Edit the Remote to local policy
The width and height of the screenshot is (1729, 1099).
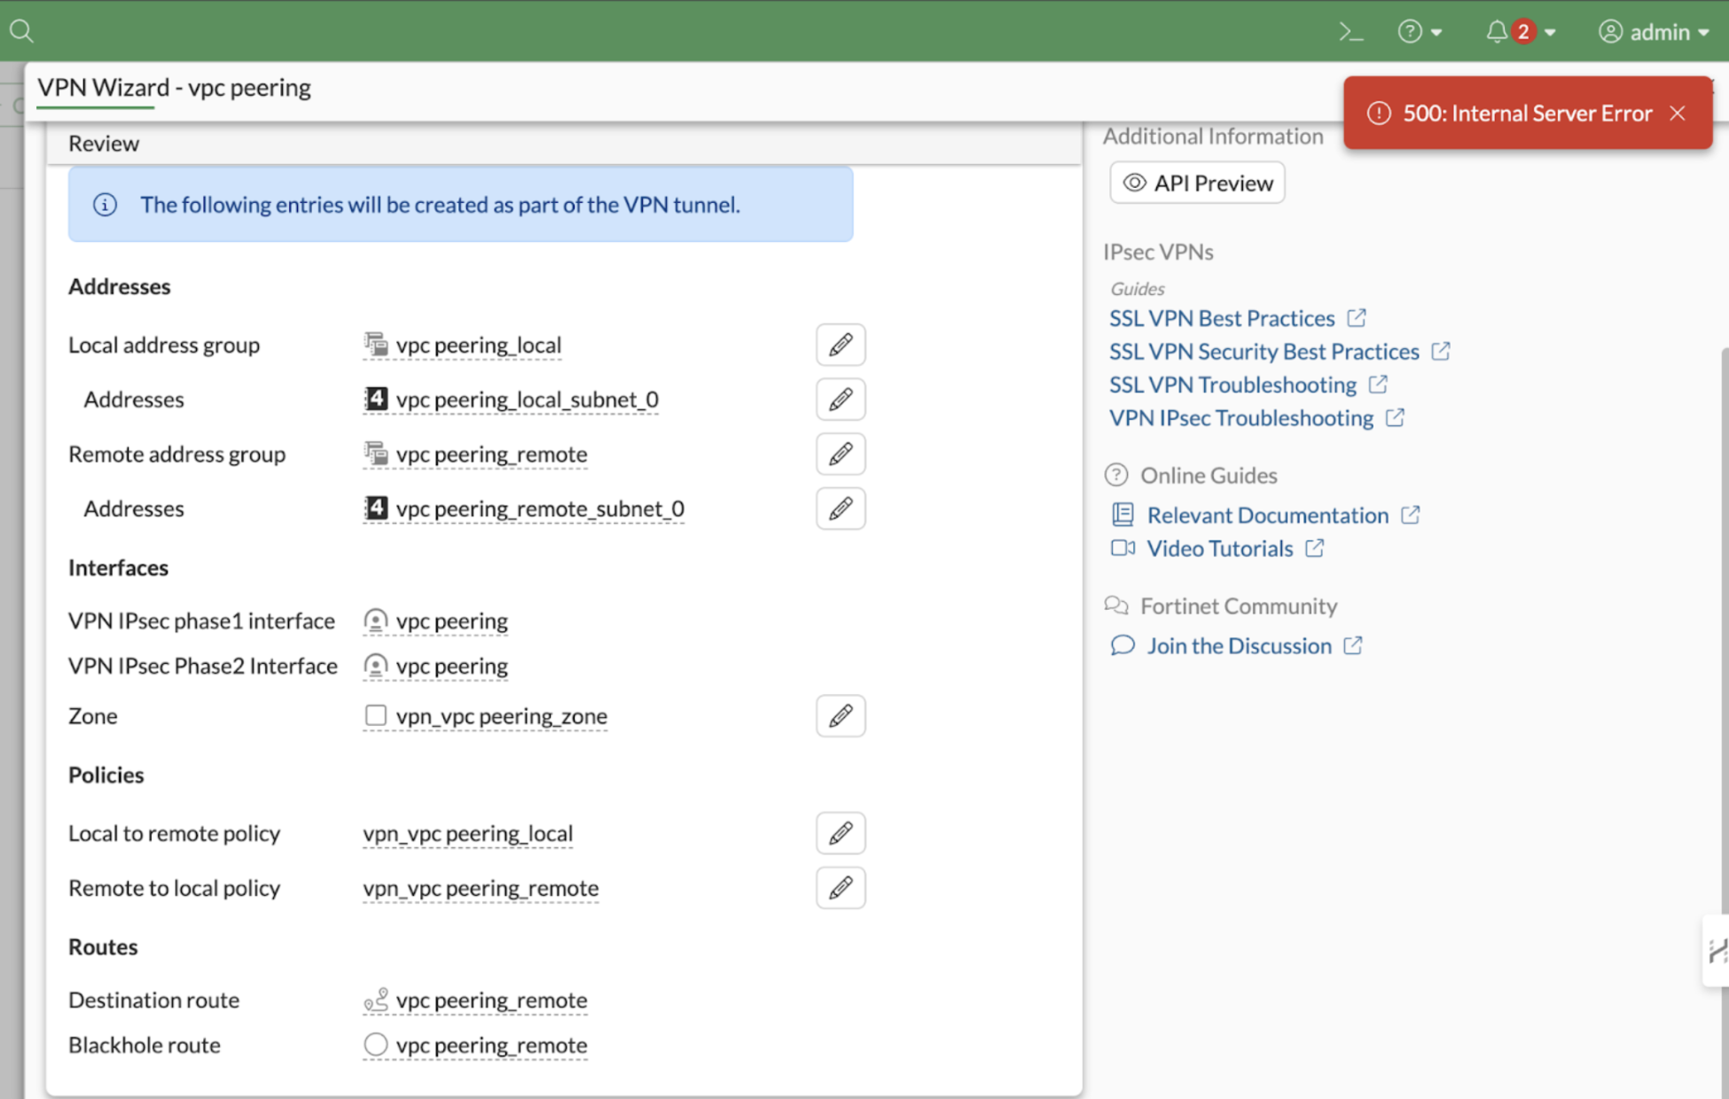click(840, 887)
